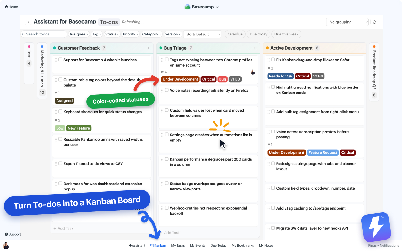The image size is (402, 251).
Task: Filter by Due this week
Action: [286, 34]
